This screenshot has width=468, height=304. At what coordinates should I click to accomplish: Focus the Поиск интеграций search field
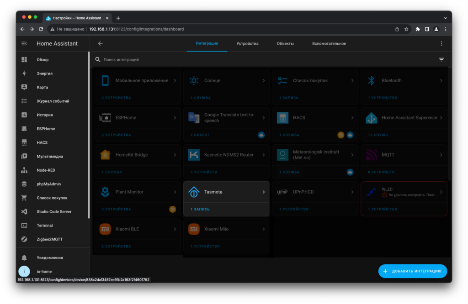tap(266, 60)
